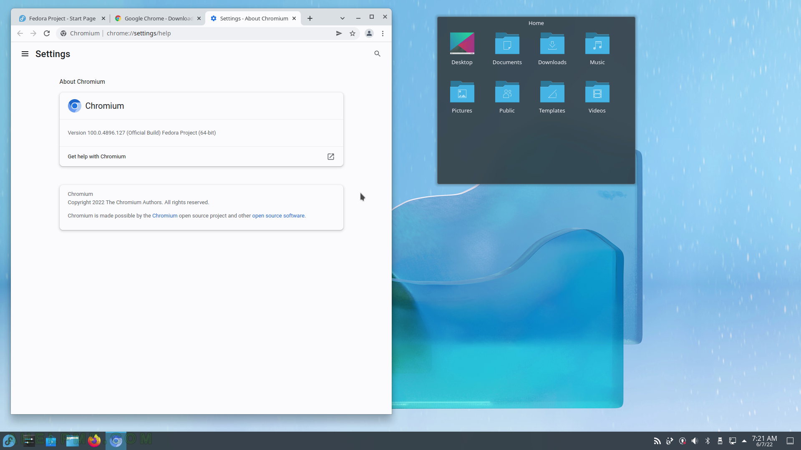Click the Home widget title
Screen dimensions: 801x450
click(536, 23)
